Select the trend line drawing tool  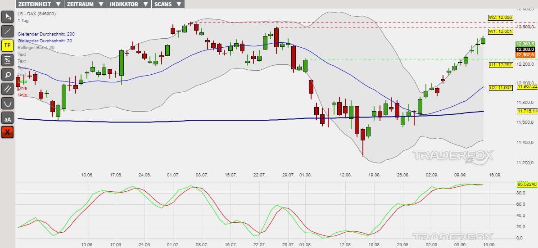8,31
